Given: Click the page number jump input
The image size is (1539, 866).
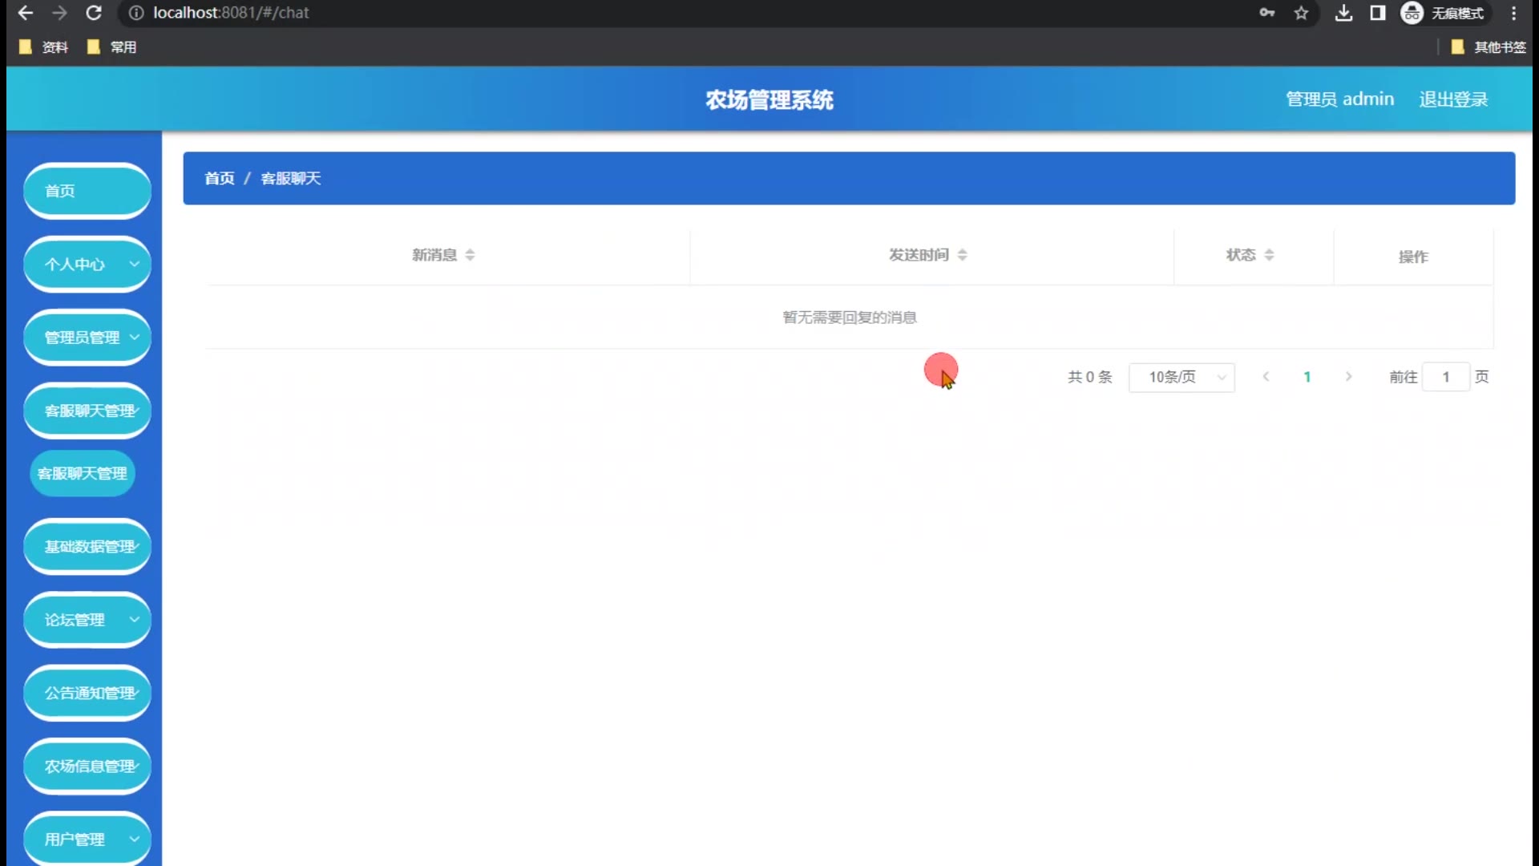Looking at the screenshot, I should 1445,377.
